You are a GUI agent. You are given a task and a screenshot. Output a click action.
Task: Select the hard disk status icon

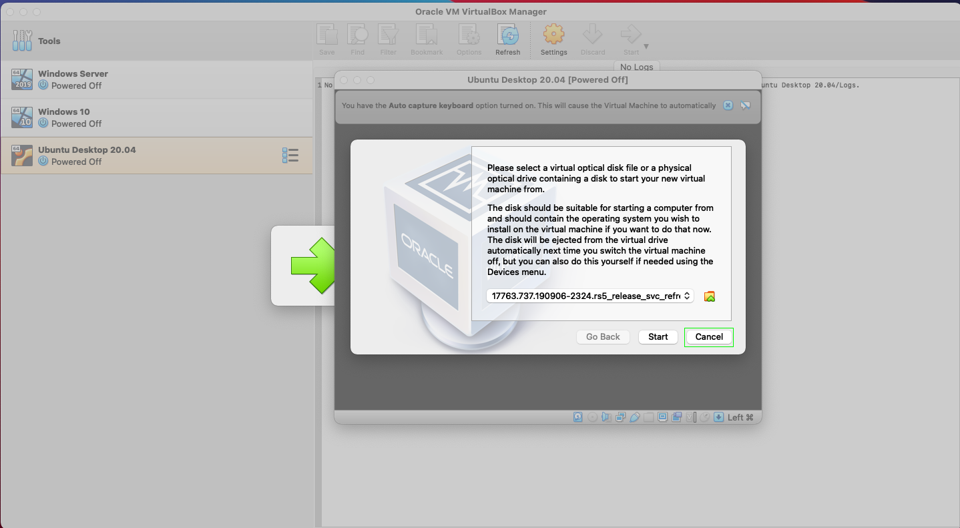(x=577, y=417)
